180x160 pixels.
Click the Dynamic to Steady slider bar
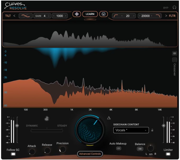click(x=47, y=130)
